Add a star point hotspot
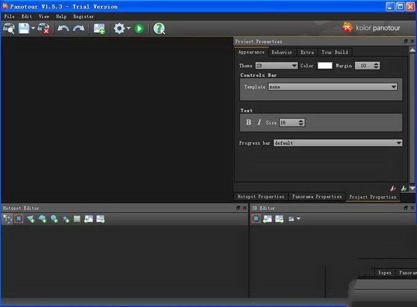The image size is (417, 307). click(x=65, y=219)
